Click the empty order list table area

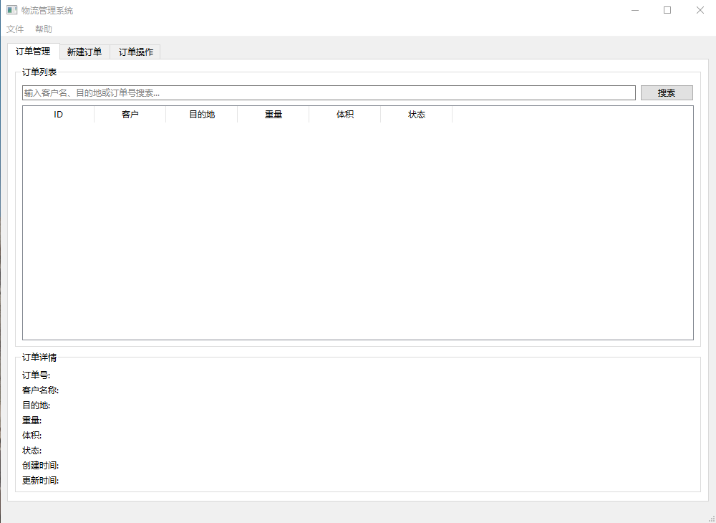tap(358, 229)
